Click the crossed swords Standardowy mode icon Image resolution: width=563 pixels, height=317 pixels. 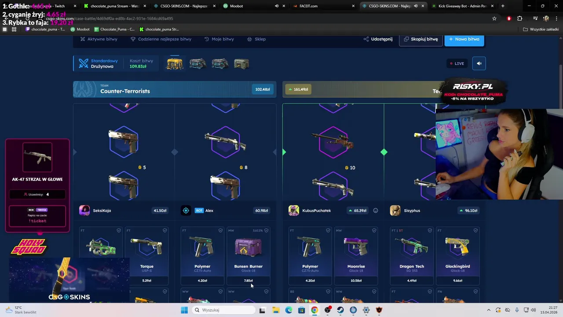click(84, 63)
